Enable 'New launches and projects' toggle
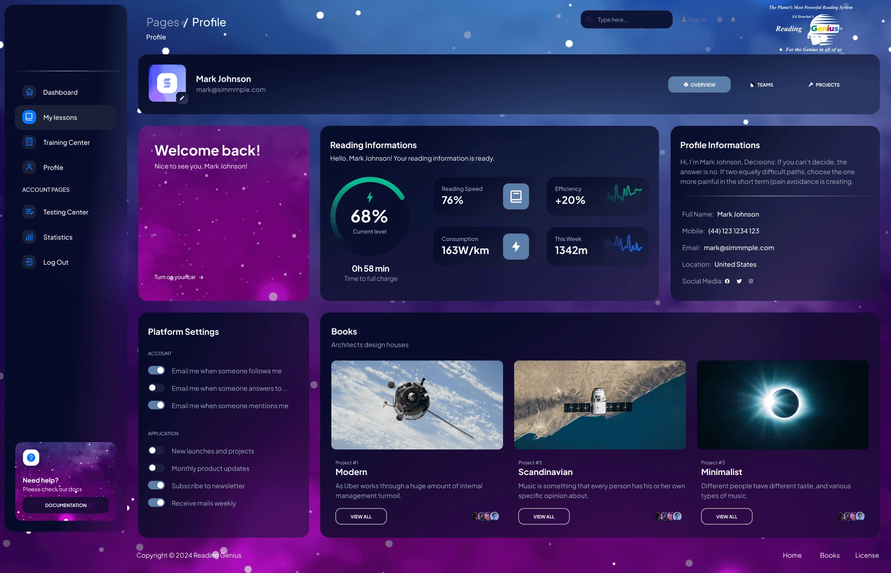The width and height of the screenshot is (891, 573). 156,450
